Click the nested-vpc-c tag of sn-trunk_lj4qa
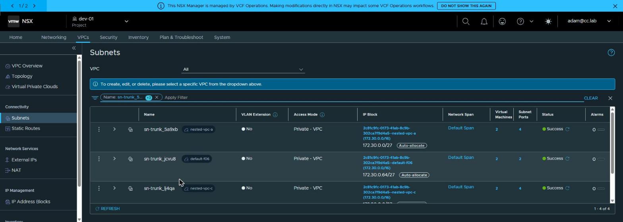623x222 pixels. click(x=198, y=188)
